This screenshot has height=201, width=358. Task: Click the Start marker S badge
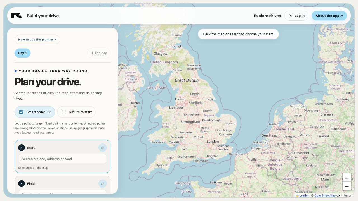click(x=22, y=148)
